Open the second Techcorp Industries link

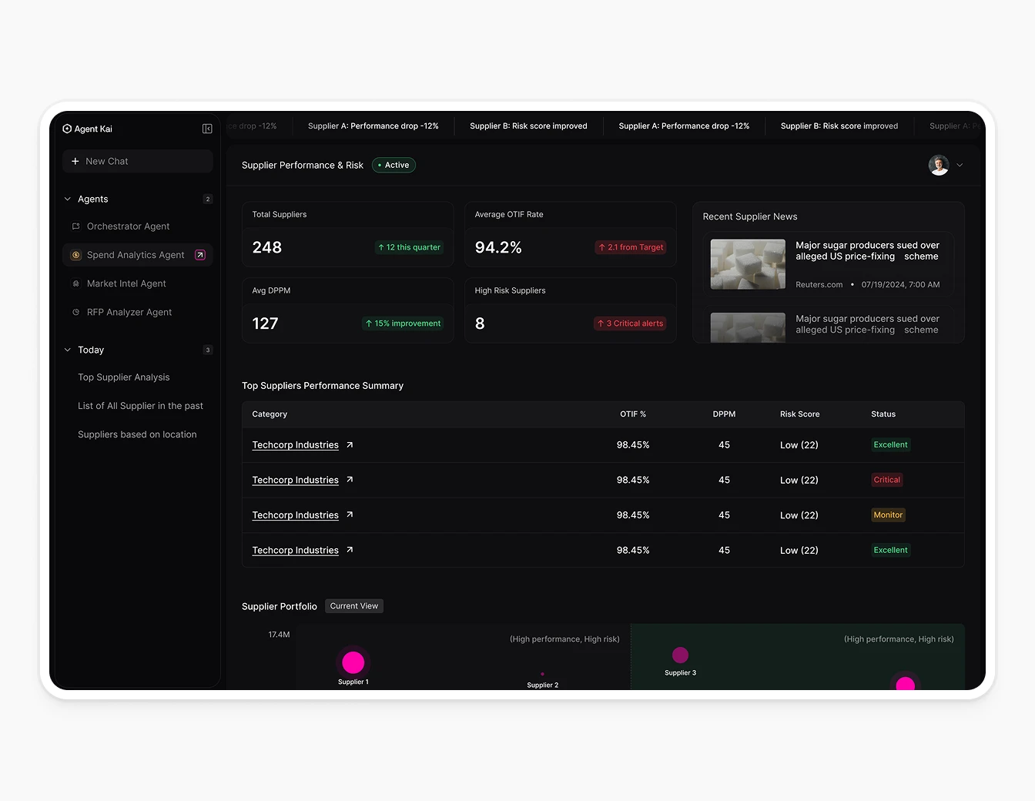(x=295, y=480)
